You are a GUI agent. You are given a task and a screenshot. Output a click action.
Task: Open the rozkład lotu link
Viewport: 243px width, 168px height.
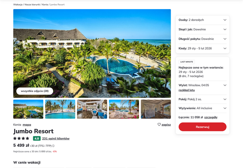pos(187,90)
